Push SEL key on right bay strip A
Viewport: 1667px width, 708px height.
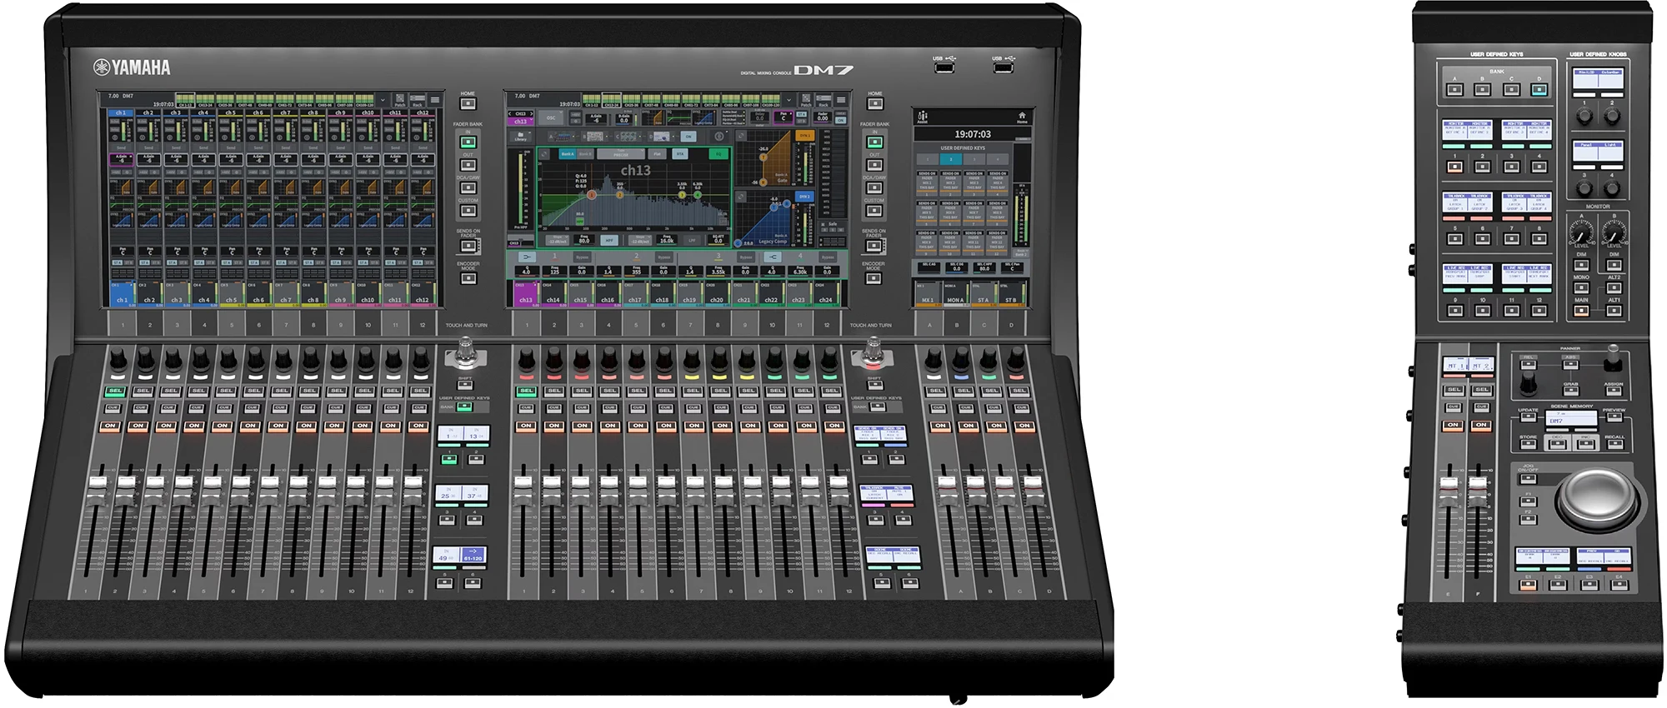click(936, 391)
